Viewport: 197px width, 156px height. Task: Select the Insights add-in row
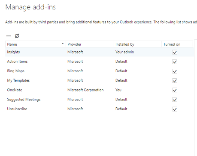pos(100,52)
